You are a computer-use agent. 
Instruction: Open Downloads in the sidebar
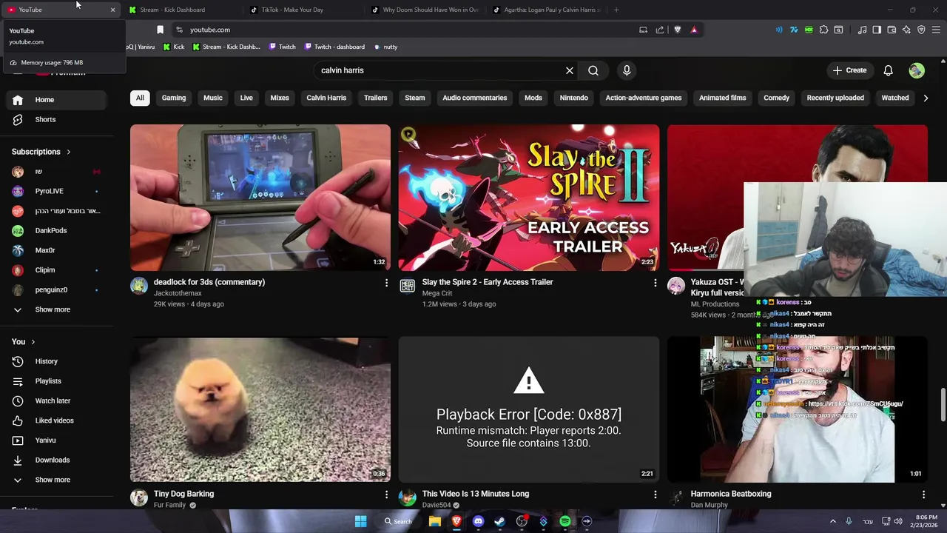coord(57,460)
